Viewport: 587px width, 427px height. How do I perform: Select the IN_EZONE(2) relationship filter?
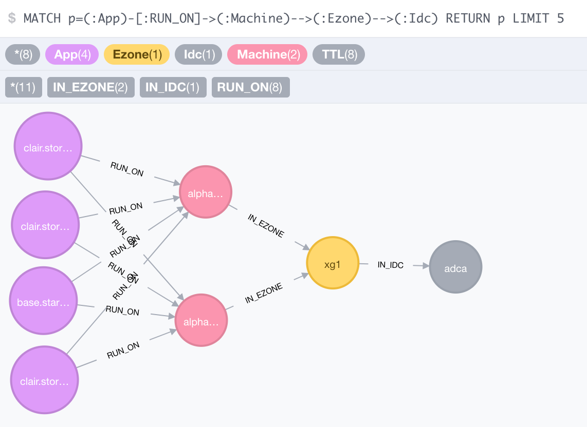tap(91, 87)
